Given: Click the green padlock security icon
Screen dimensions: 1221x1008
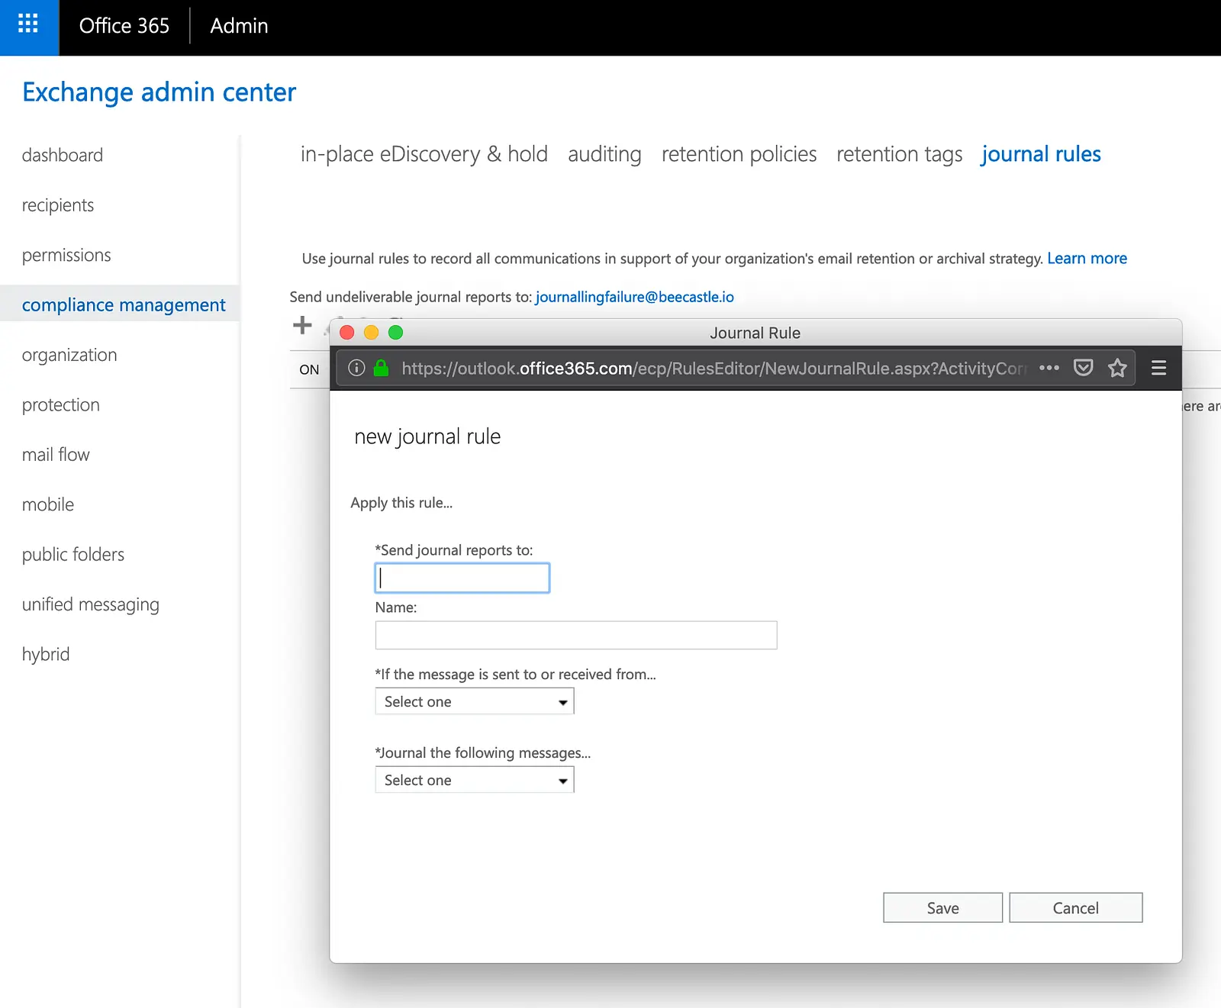Looking at the screenshot, I should pyautogui.click(x=382, y=369).
